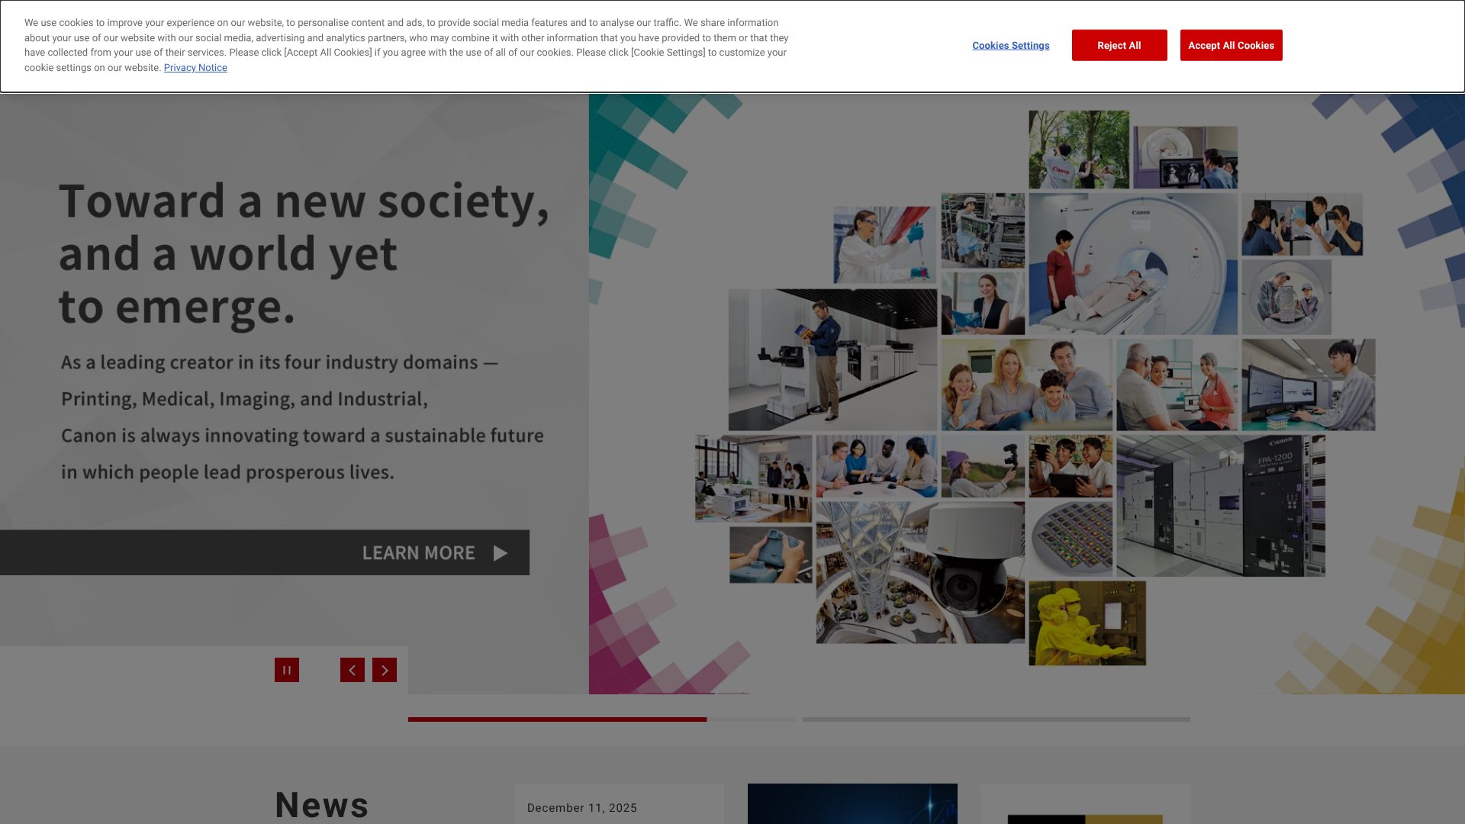Click the family on sofa photo
This screenshot has height=824, width=1465.
pos(1025,385)
